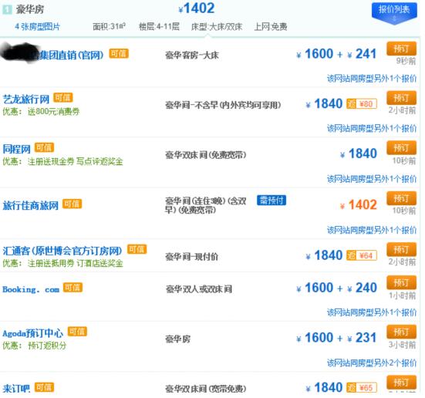Click 可信 badge next to 集团直销(官网)
This screenshot has width=425, height=398.
pos(119,54)
